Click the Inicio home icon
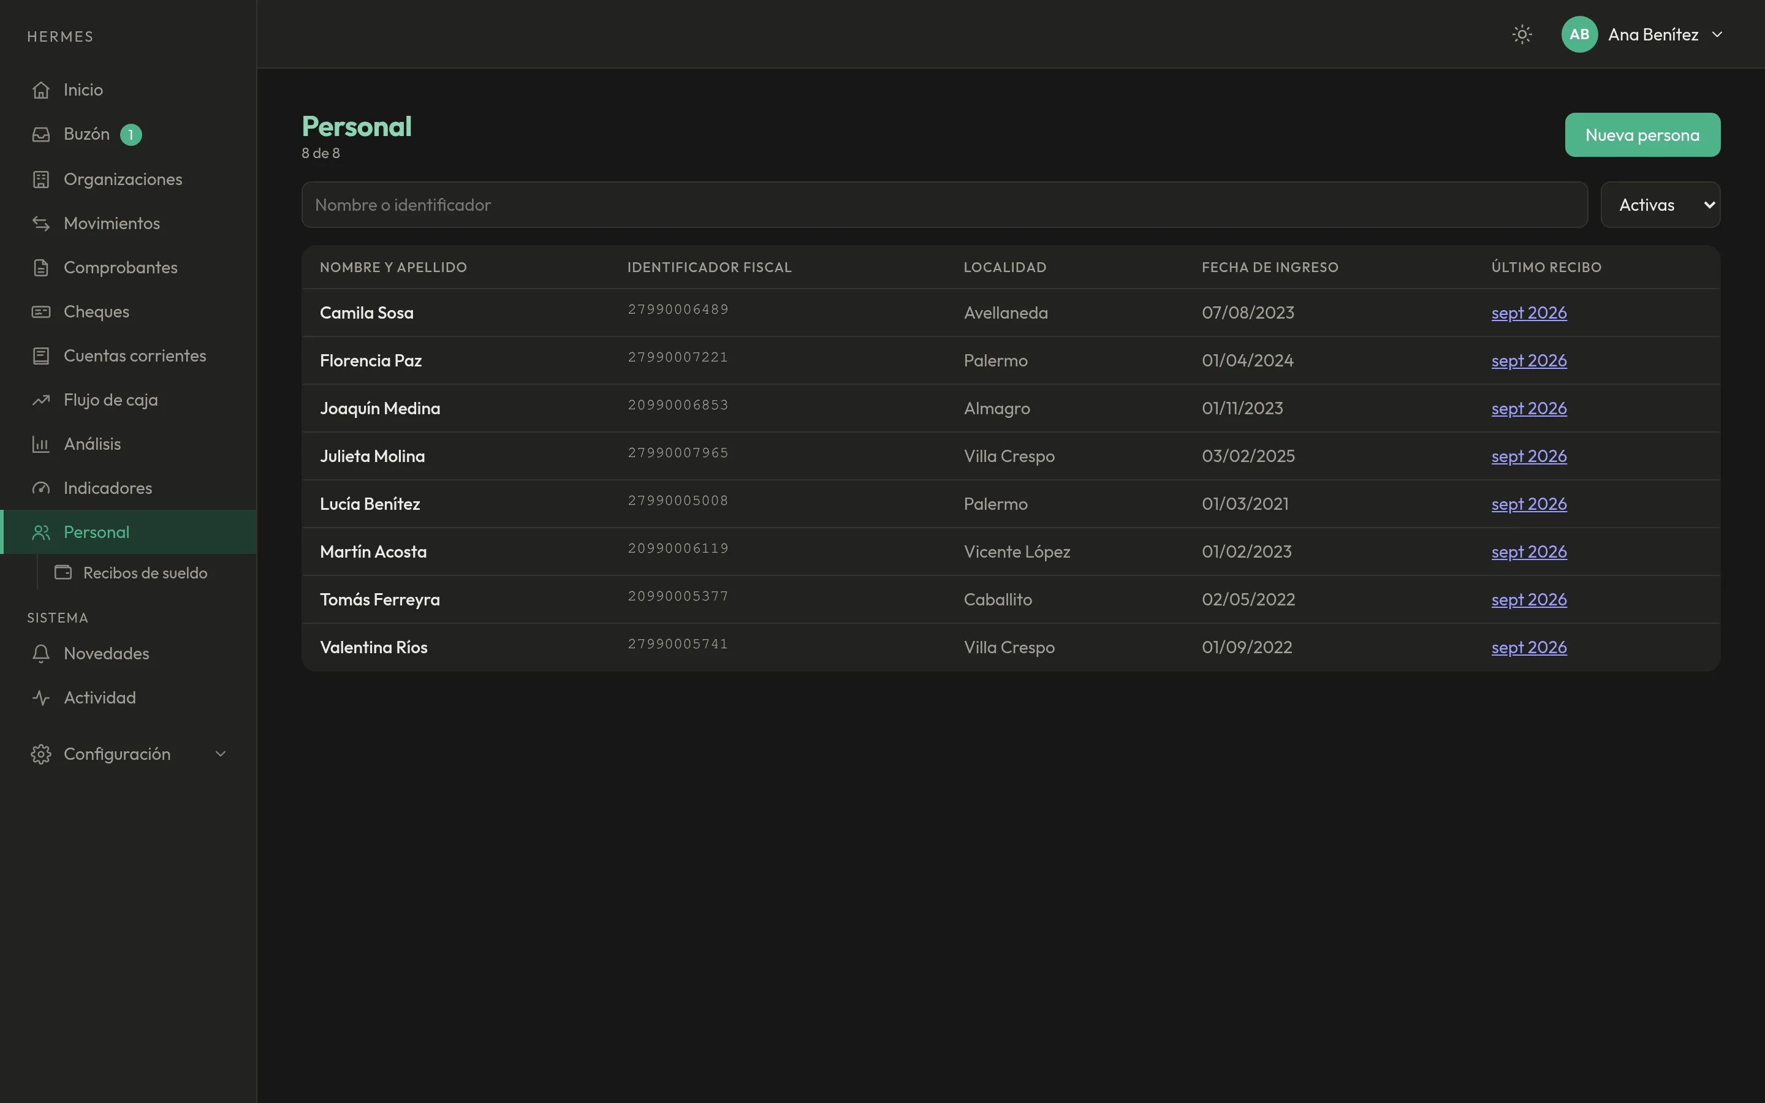 tap(41, 89)
